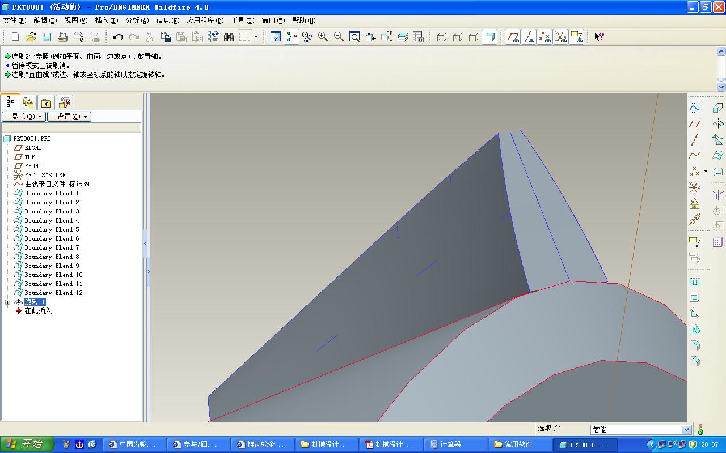
Task: Select the FRONT datum plane in tree
Action: coord(33,166)
